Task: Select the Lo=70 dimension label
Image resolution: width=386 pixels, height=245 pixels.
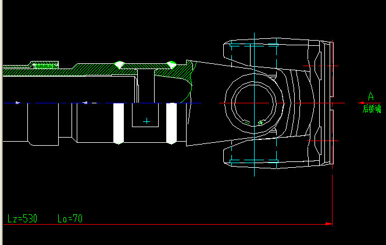Action: [x=70, y=219]
